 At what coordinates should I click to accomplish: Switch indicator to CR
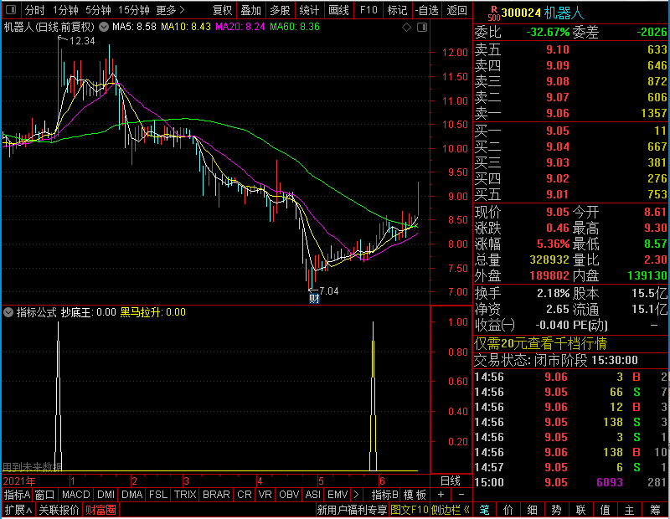tap(245, 495)
